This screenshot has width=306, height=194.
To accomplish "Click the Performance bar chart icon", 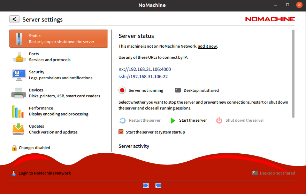I will (18, 112).
